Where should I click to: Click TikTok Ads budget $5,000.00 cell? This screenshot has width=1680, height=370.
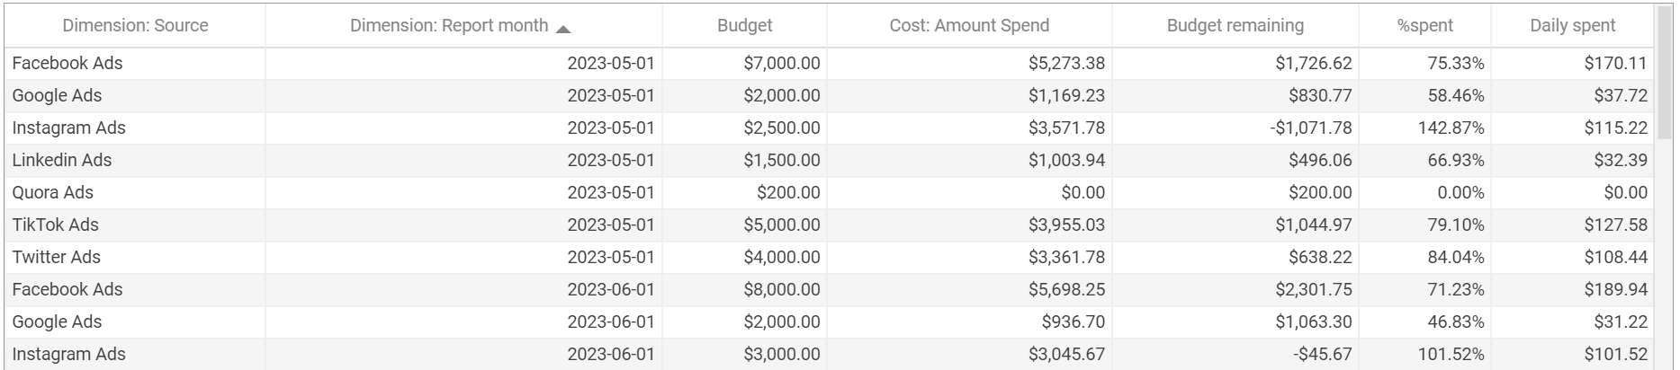(x=781, y=225)
